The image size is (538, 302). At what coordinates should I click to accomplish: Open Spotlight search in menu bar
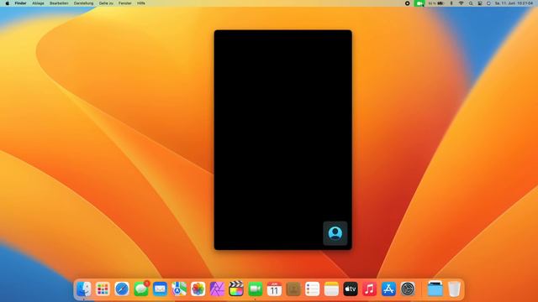coord(471,3)
